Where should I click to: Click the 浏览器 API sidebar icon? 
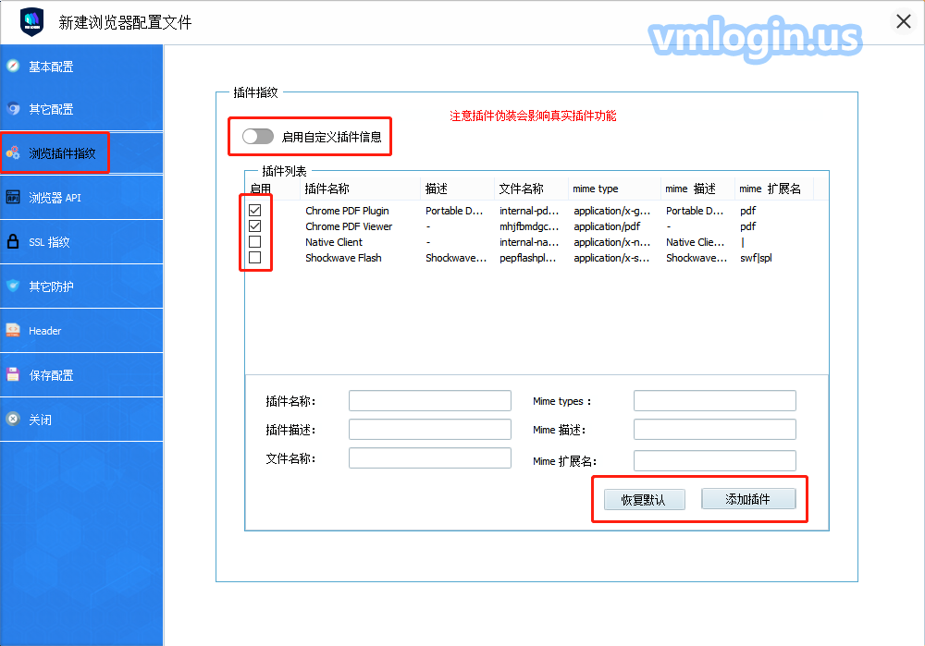coord(13,198)
